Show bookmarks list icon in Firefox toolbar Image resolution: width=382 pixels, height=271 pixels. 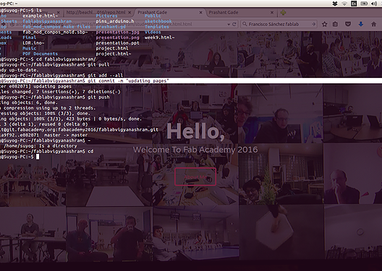coord(336,24)
